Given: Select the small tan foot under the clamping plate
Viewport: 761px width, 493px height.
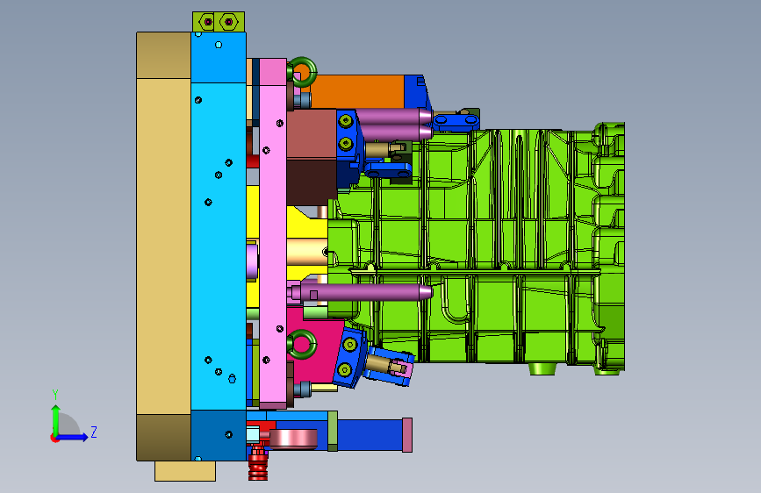Looking at the screenshot, I should pyautogui.click(x=185, y=471).
